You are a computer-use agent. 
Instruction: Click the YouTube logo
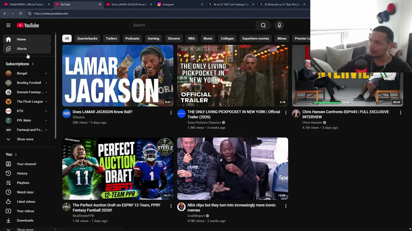(28, 25)
